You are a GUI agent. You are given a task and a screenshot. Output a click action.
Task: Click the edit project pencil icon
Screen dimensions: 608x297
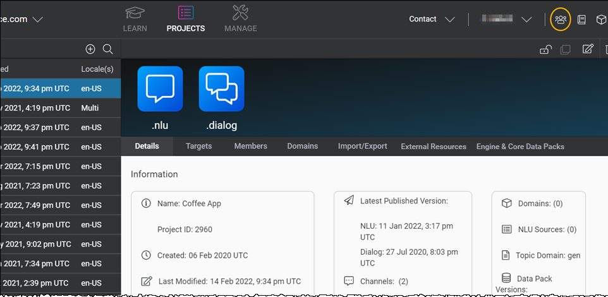pos(588,49)
